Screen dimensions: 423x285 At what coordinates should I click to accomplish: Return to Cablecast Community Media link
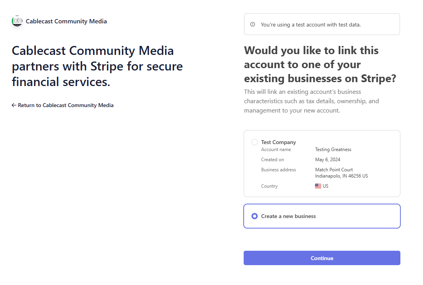(63, 106)
